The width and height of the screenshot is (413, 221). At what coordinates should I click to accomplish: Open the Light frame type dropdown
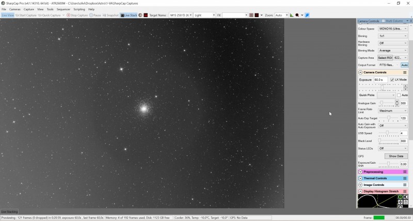pyautogui.click(x=204, y=15)
